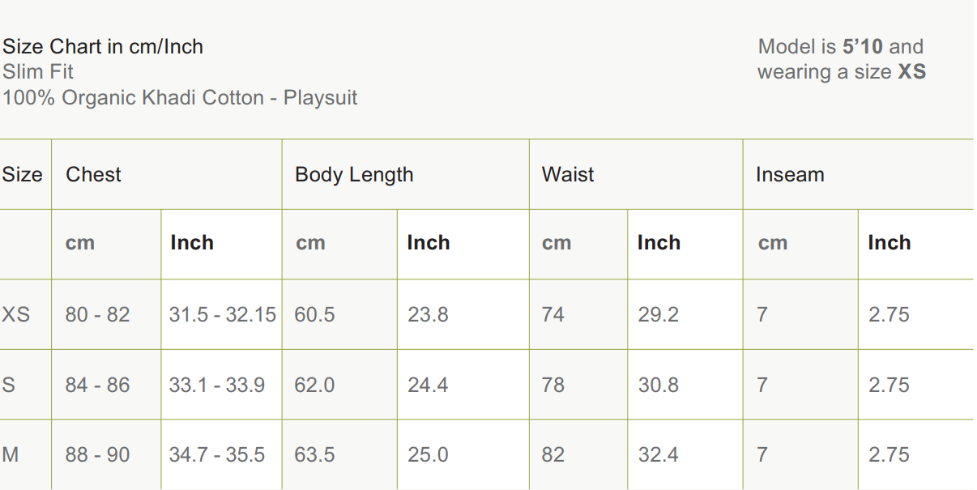Click the M waist 32.4 inch cell
Viewport: 977px width, 490px height.
point(658,455)
